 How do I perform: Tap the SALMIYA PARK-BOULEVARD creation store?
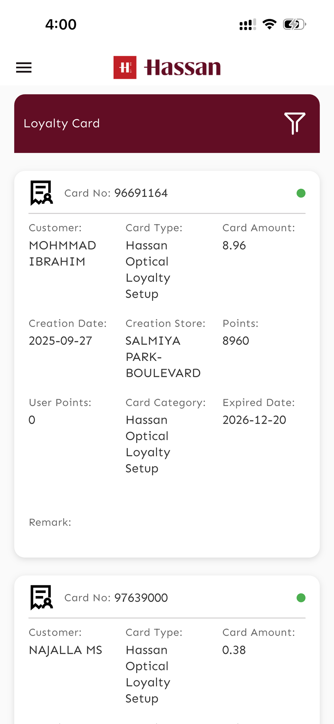163,357
